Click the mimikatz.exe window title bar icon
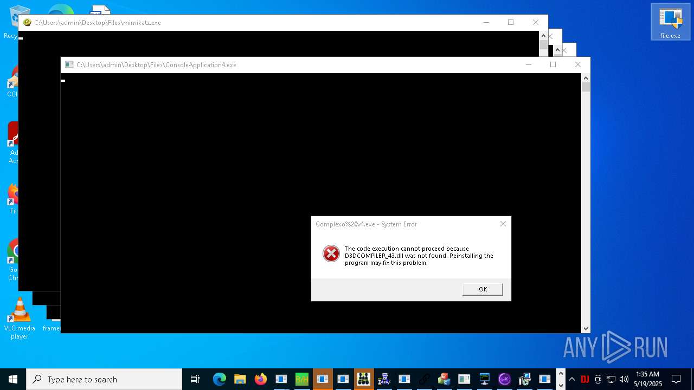 click(27, 22)
